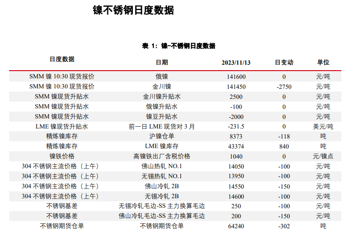
Task: Click the value 2500
Action: [x=236, y=97]
